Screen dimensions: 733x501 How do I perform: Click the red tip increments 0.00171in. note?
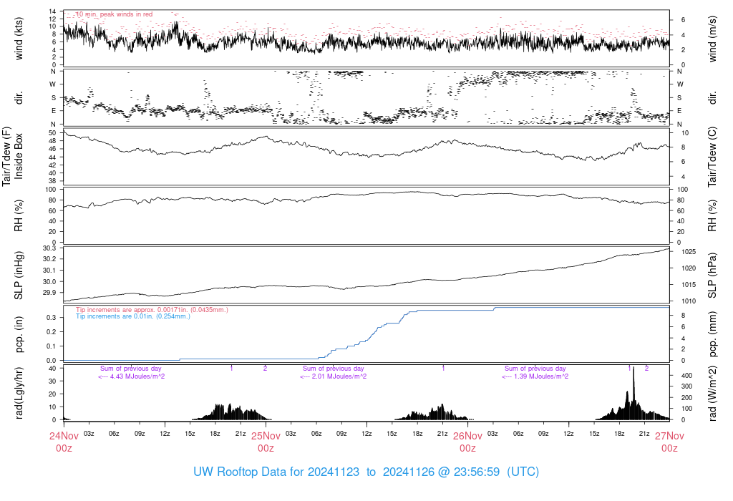click(152, 310)
